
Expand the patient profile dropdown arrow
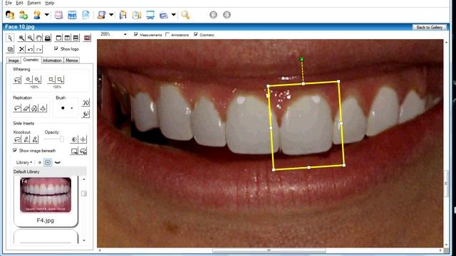click(x=46, y=15)
